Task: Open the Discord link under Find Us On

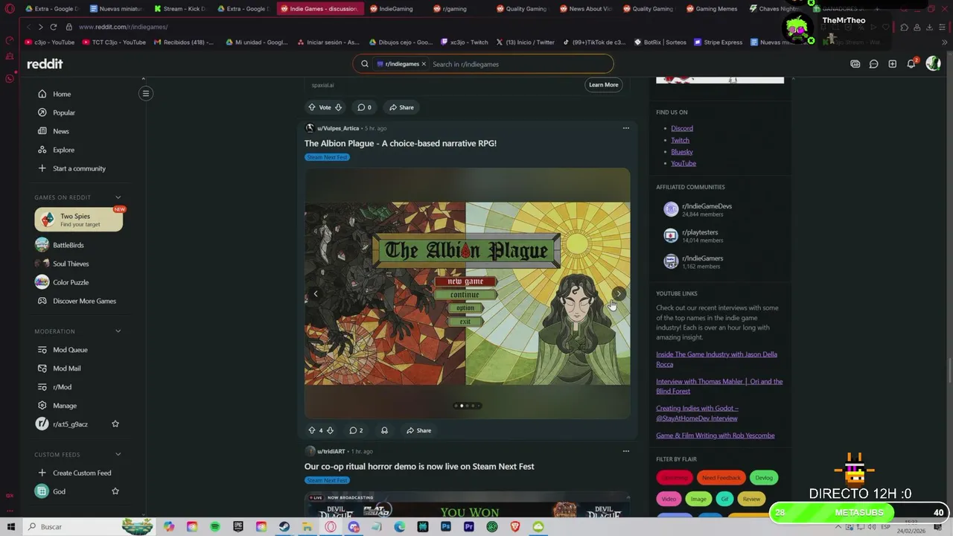Action: (681, 128)
